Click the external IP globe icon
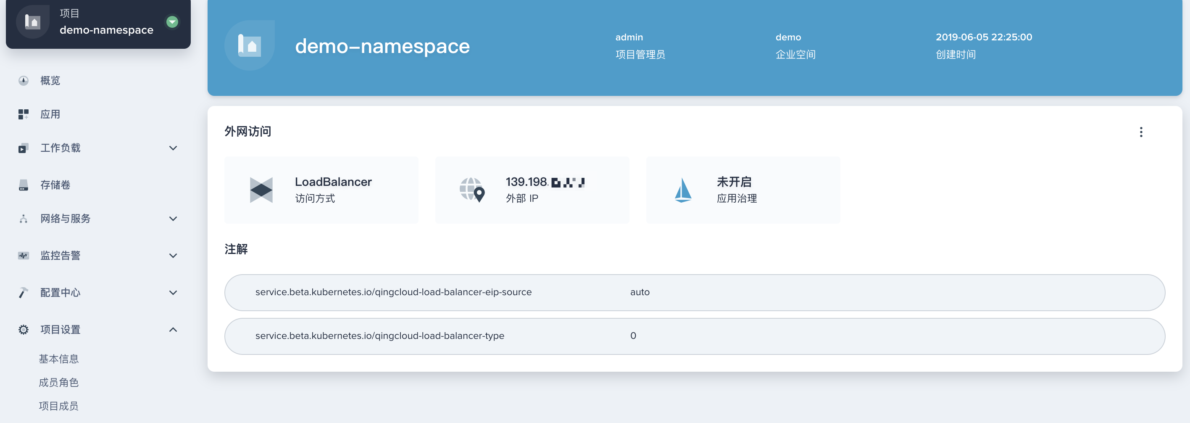The image size is (1190, 423). [472, 190]
